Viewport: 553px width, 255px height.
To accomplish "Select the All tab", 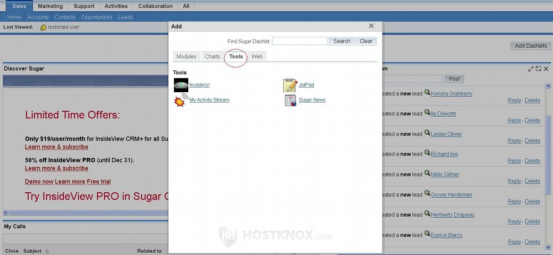I will click(186, 6).
